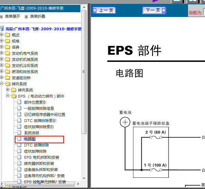
Task: Open 齿条导向机构拆卸/安装 page
Action: coord(44,176)
